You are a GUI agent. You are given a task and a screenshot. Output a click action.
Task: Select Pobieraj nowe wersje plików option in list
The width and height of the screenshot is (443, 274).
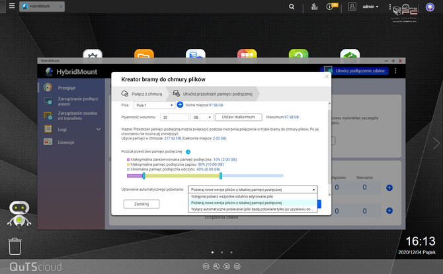[x=253, y=203]
